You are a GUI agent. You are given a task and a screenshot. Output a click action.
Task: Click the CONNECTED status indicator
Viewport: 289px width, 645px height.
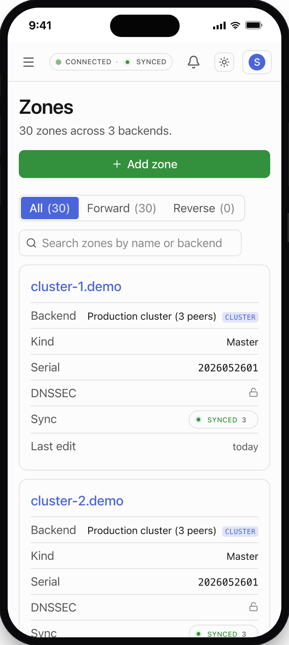84,62
